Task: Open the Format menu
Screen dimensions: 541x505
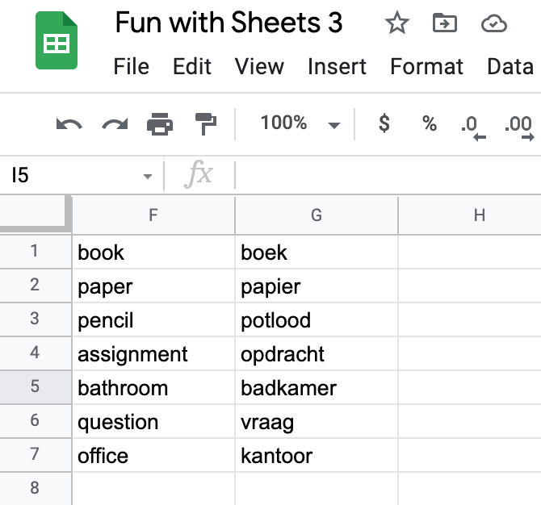Action: click(426, 66)
